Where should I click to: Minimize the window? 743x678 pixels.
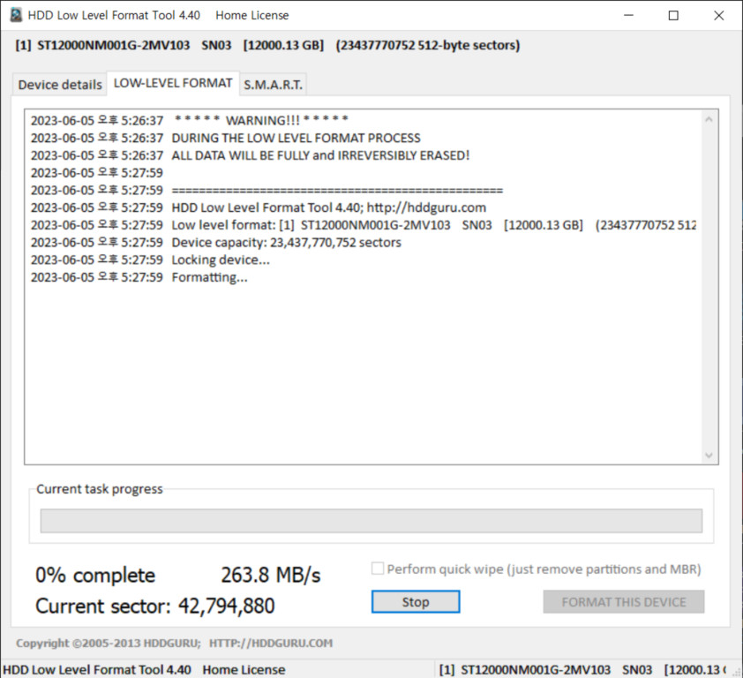(x=629, y=15)
